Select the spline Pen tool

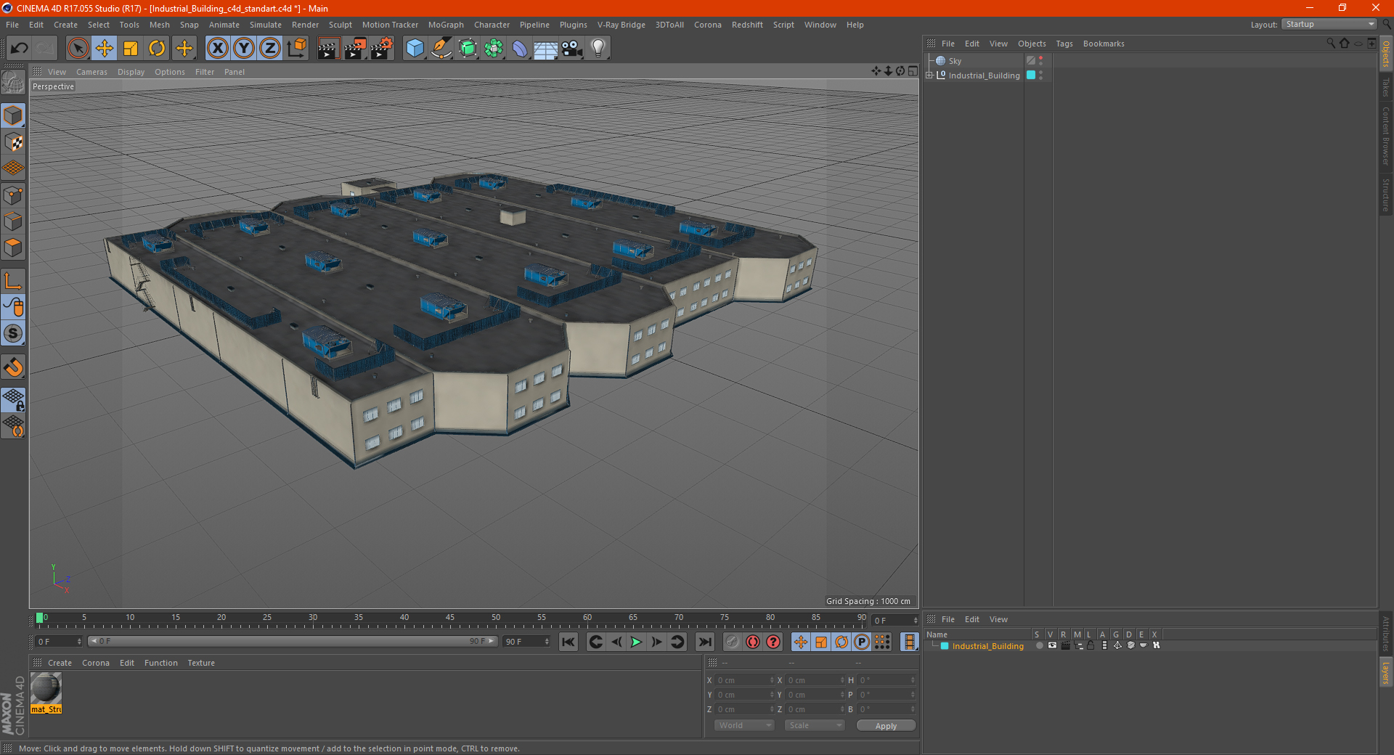[441, 49]
